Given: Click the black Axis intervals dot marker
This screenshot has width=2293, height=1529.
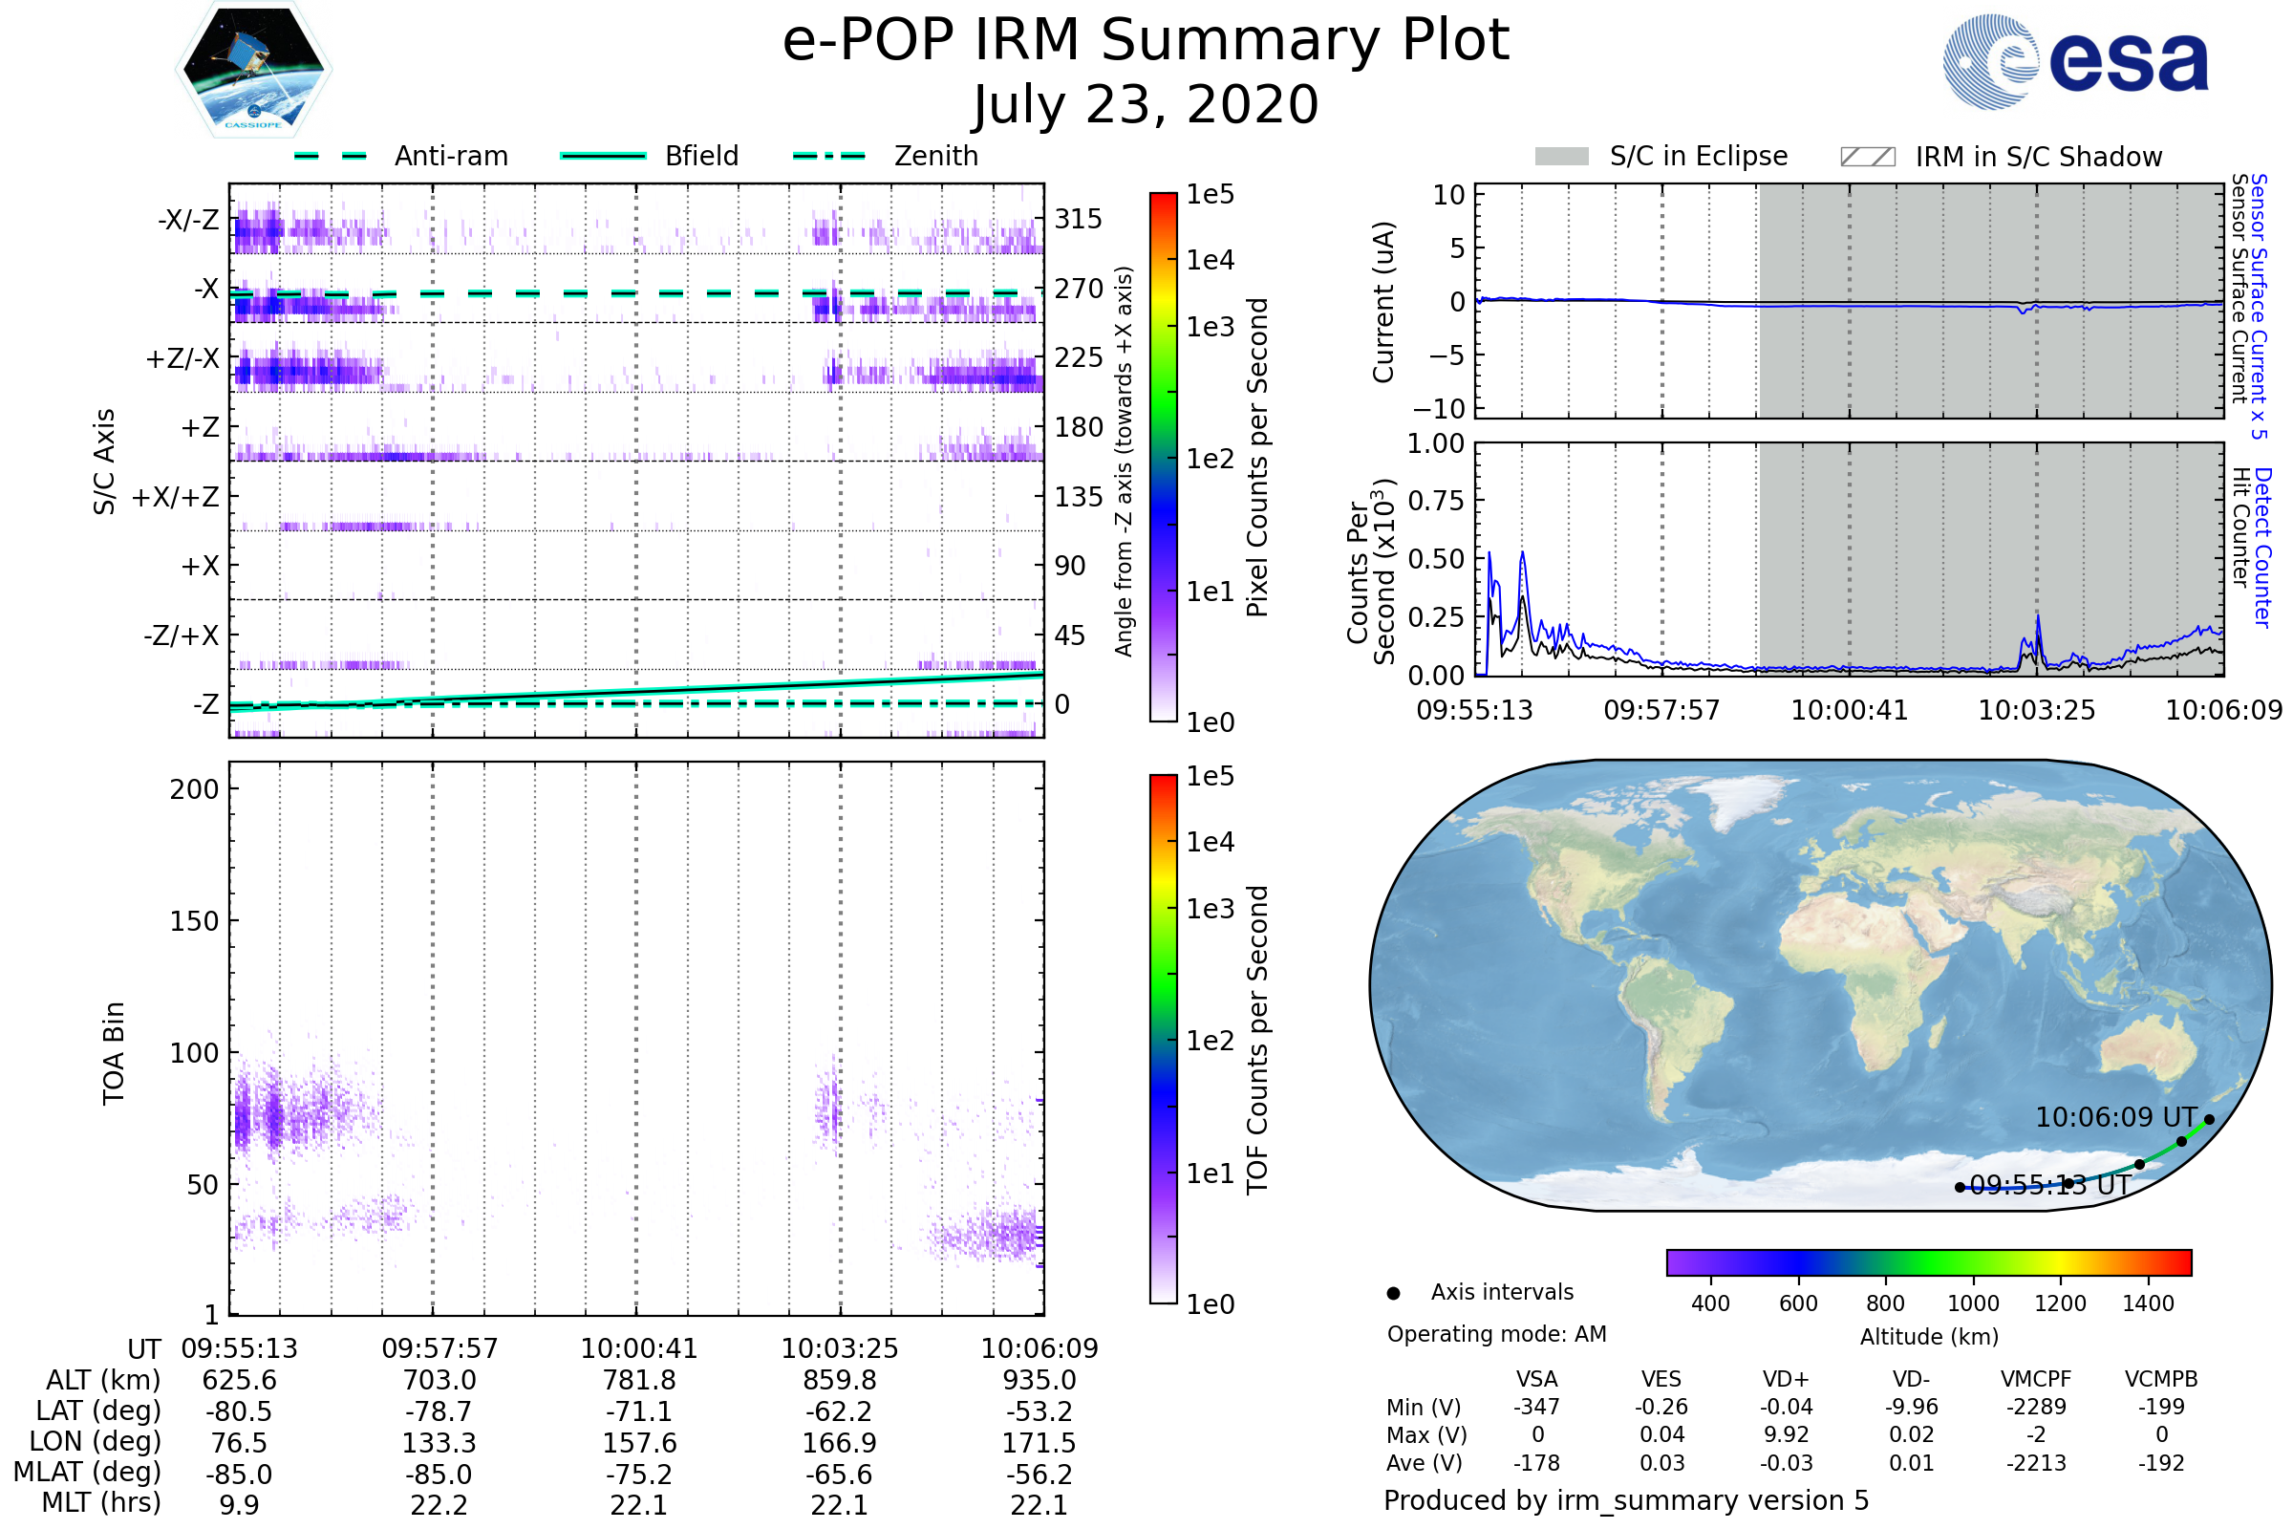Looking at the screenshot, I should tap(1393, 1293).
